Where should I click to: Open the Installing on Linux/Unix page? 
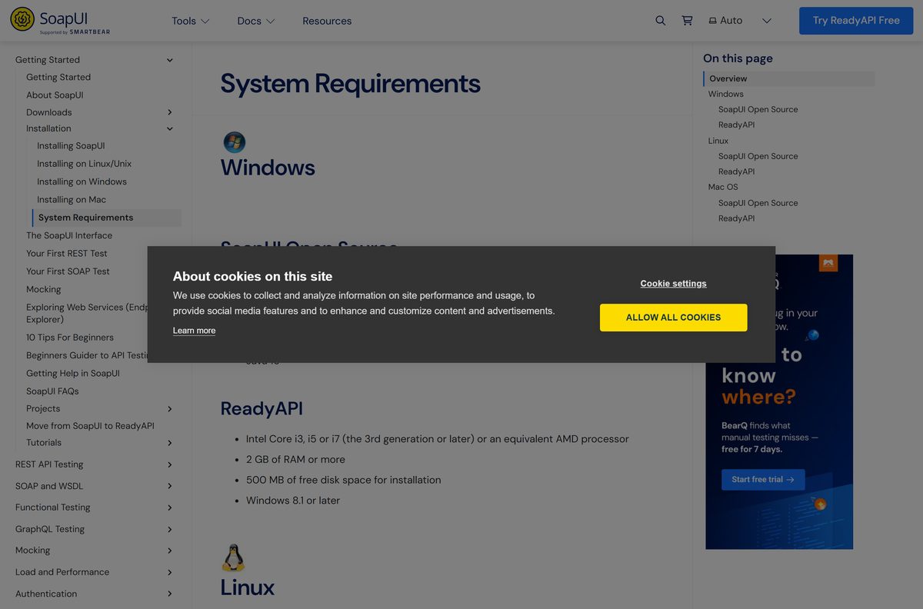(x=84, y=164)
